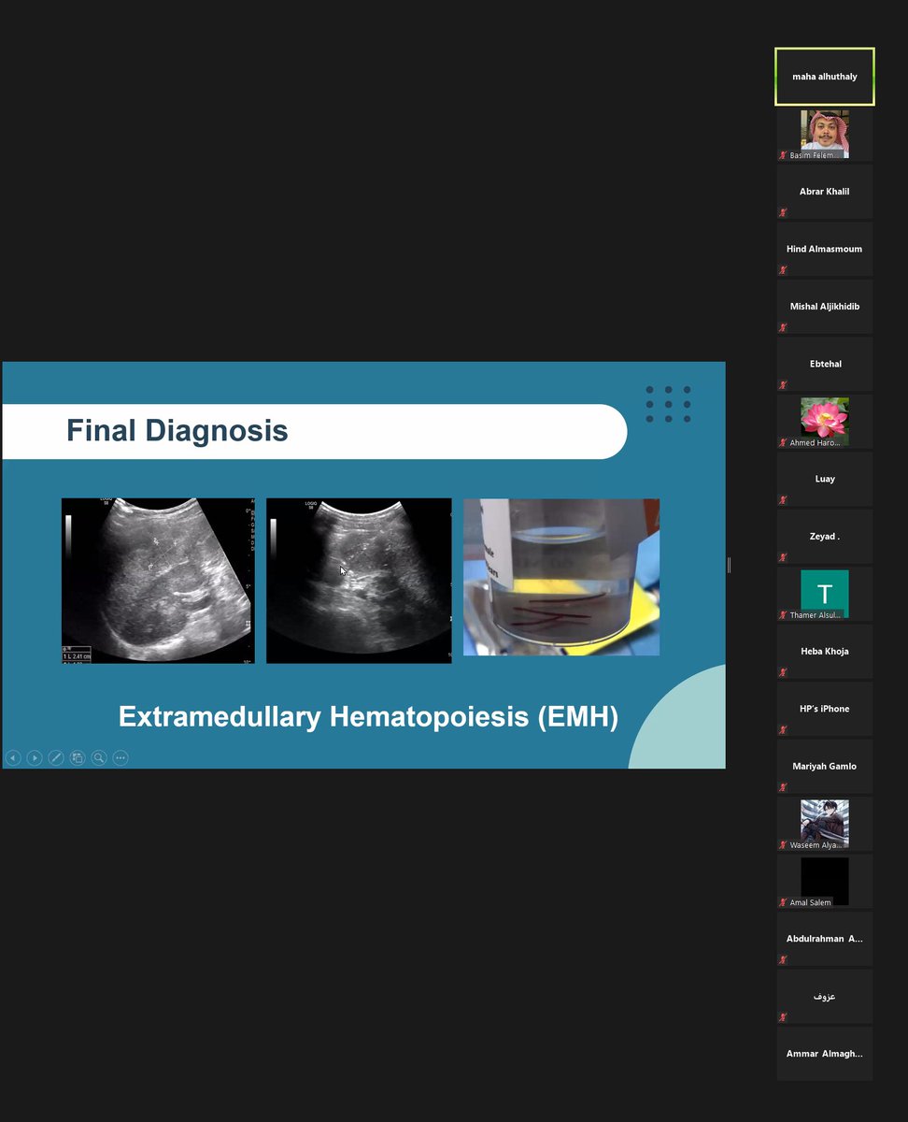Show all slides view icon

[78, 758]
